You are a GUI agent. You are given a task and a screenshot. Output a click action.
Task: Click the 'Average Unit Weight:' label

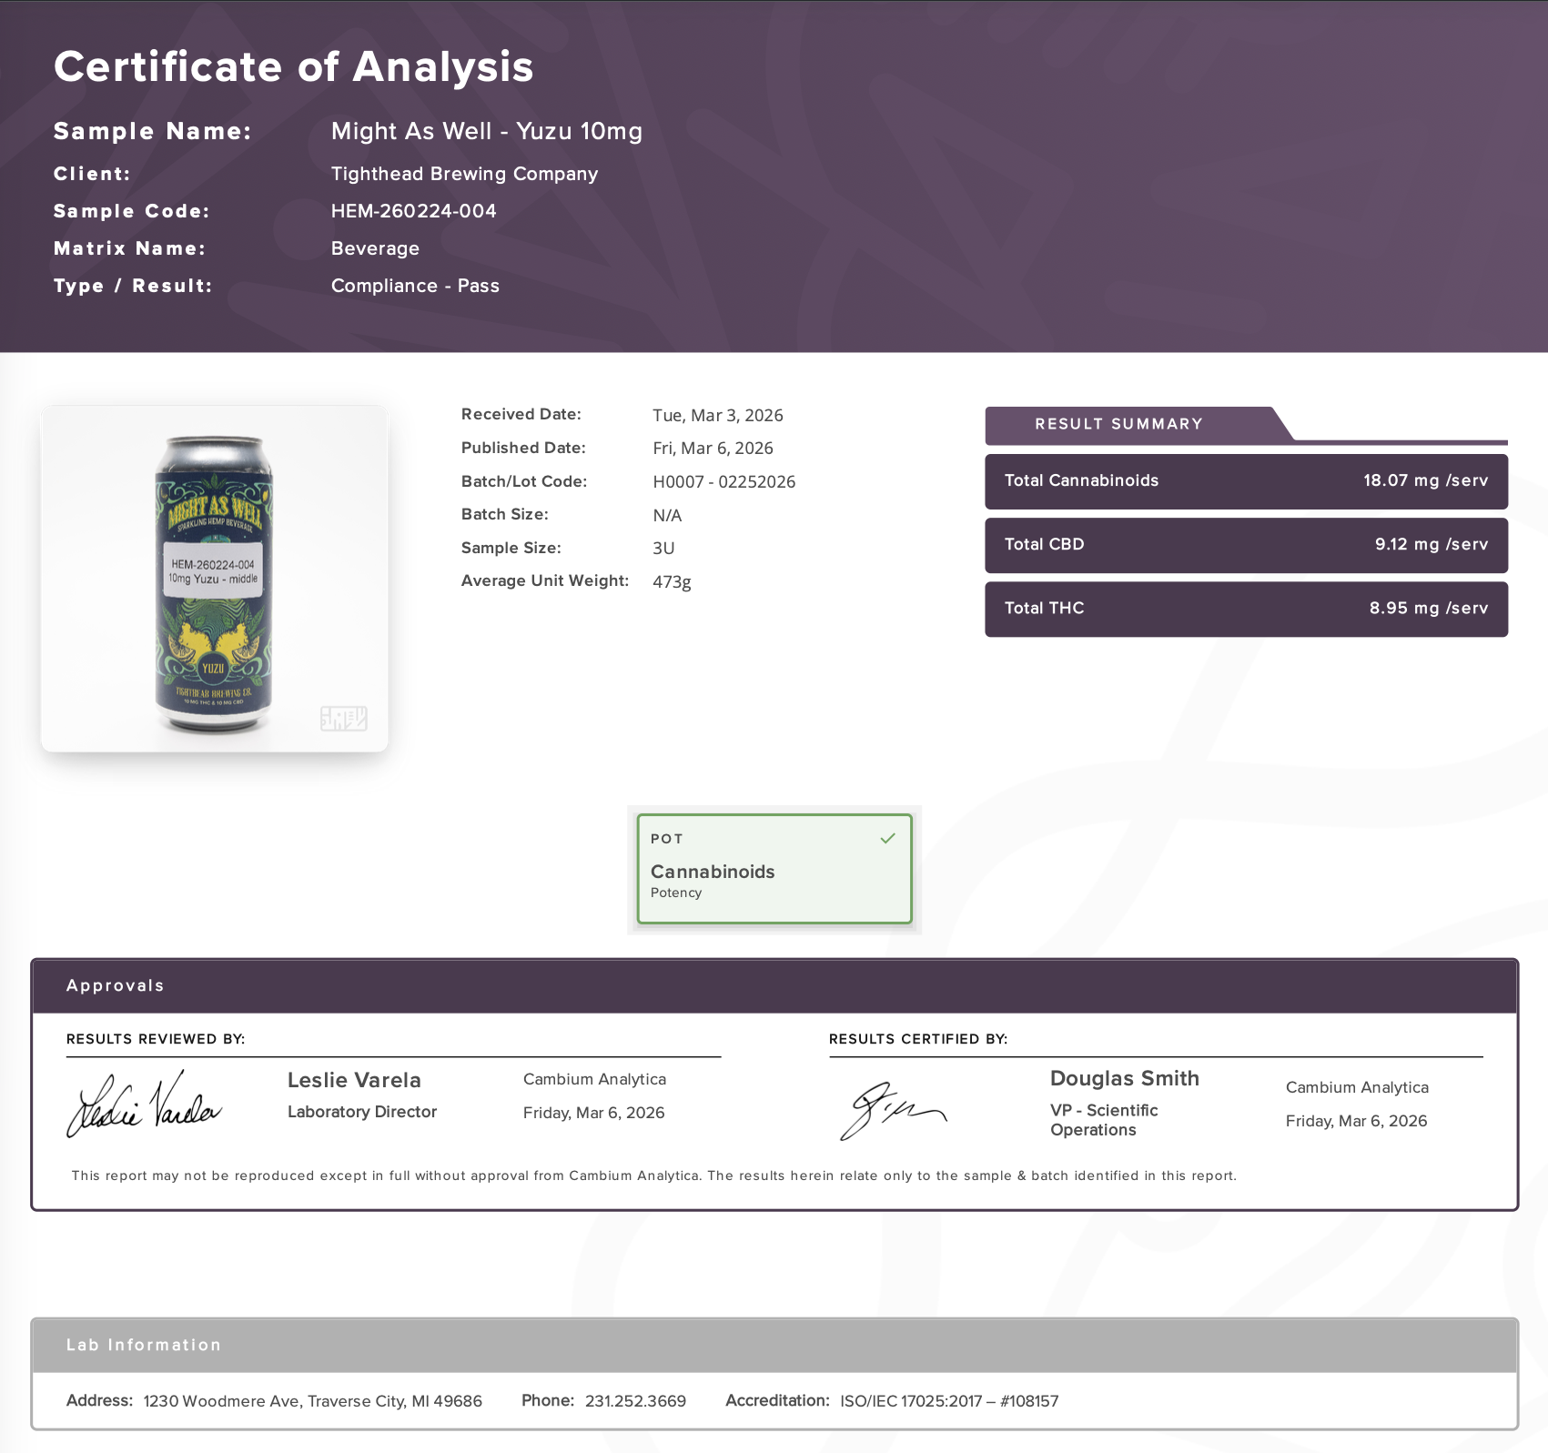[x=545, y=581]
